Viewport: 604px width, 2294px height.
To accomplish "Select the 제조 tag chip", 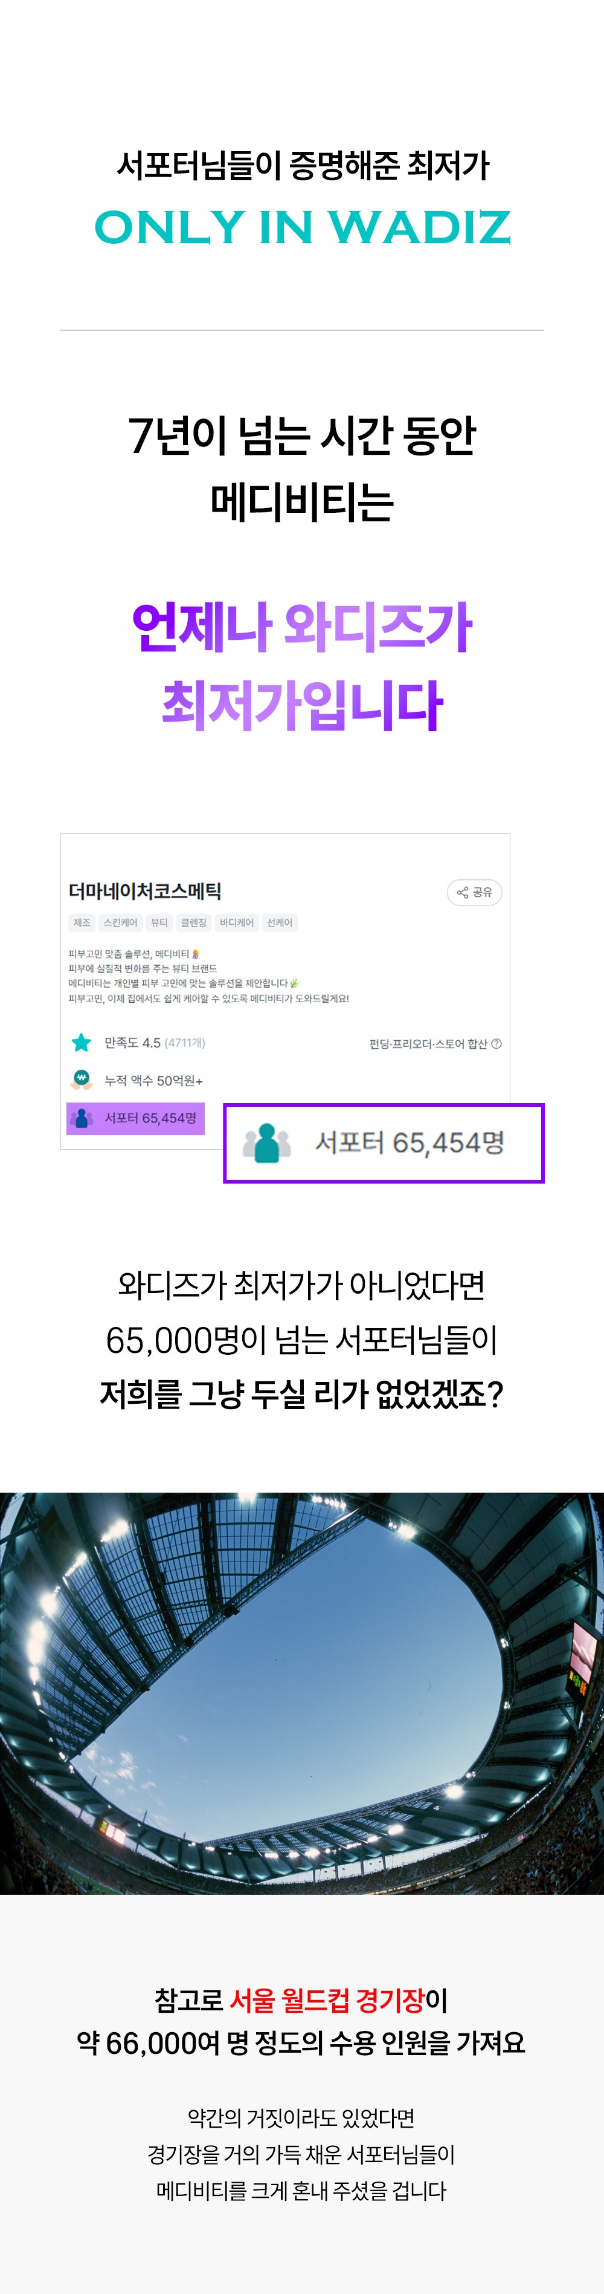I will [82, 922].
